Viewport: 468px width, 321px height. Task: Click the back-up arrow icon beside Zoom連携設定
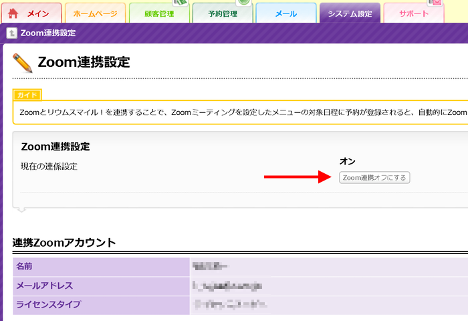12,33
